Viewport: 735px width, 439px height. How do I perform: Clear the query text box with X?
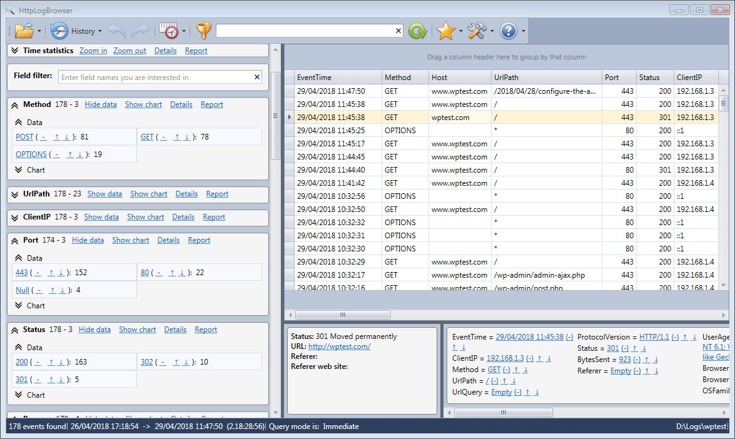point(398,31)
